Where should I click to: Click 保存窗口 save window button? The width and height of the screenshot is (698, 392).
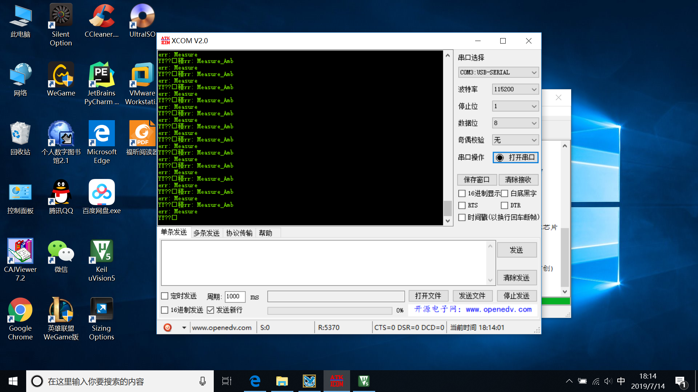click(477, 180)
